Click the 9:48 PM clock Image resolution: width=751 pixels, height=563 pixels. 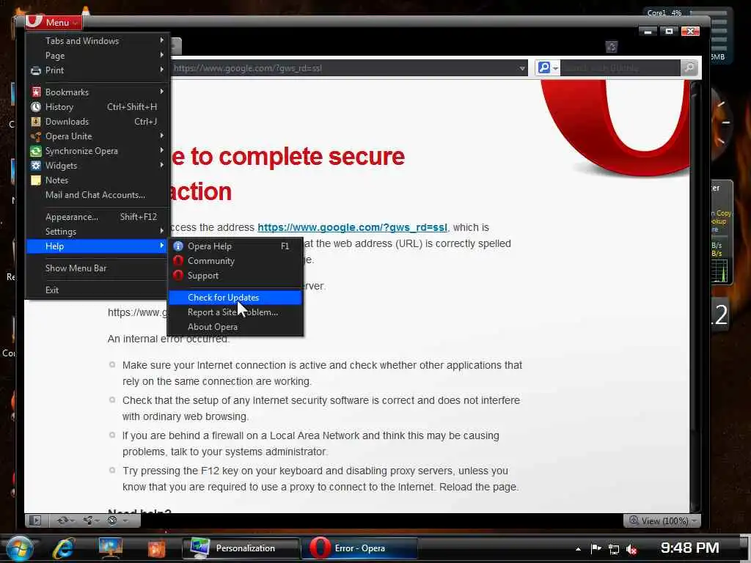(689, 548)
